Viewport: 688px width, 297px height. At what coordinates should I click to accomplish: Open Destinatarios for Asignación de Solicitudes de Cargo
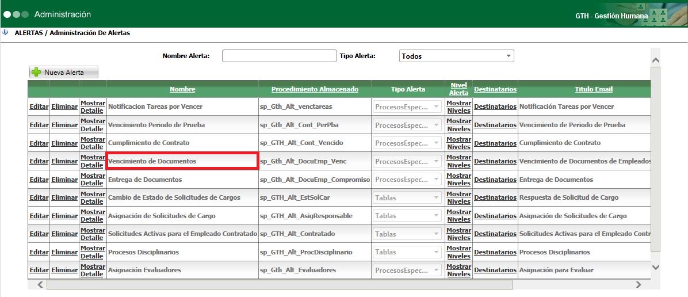[495, 216]
